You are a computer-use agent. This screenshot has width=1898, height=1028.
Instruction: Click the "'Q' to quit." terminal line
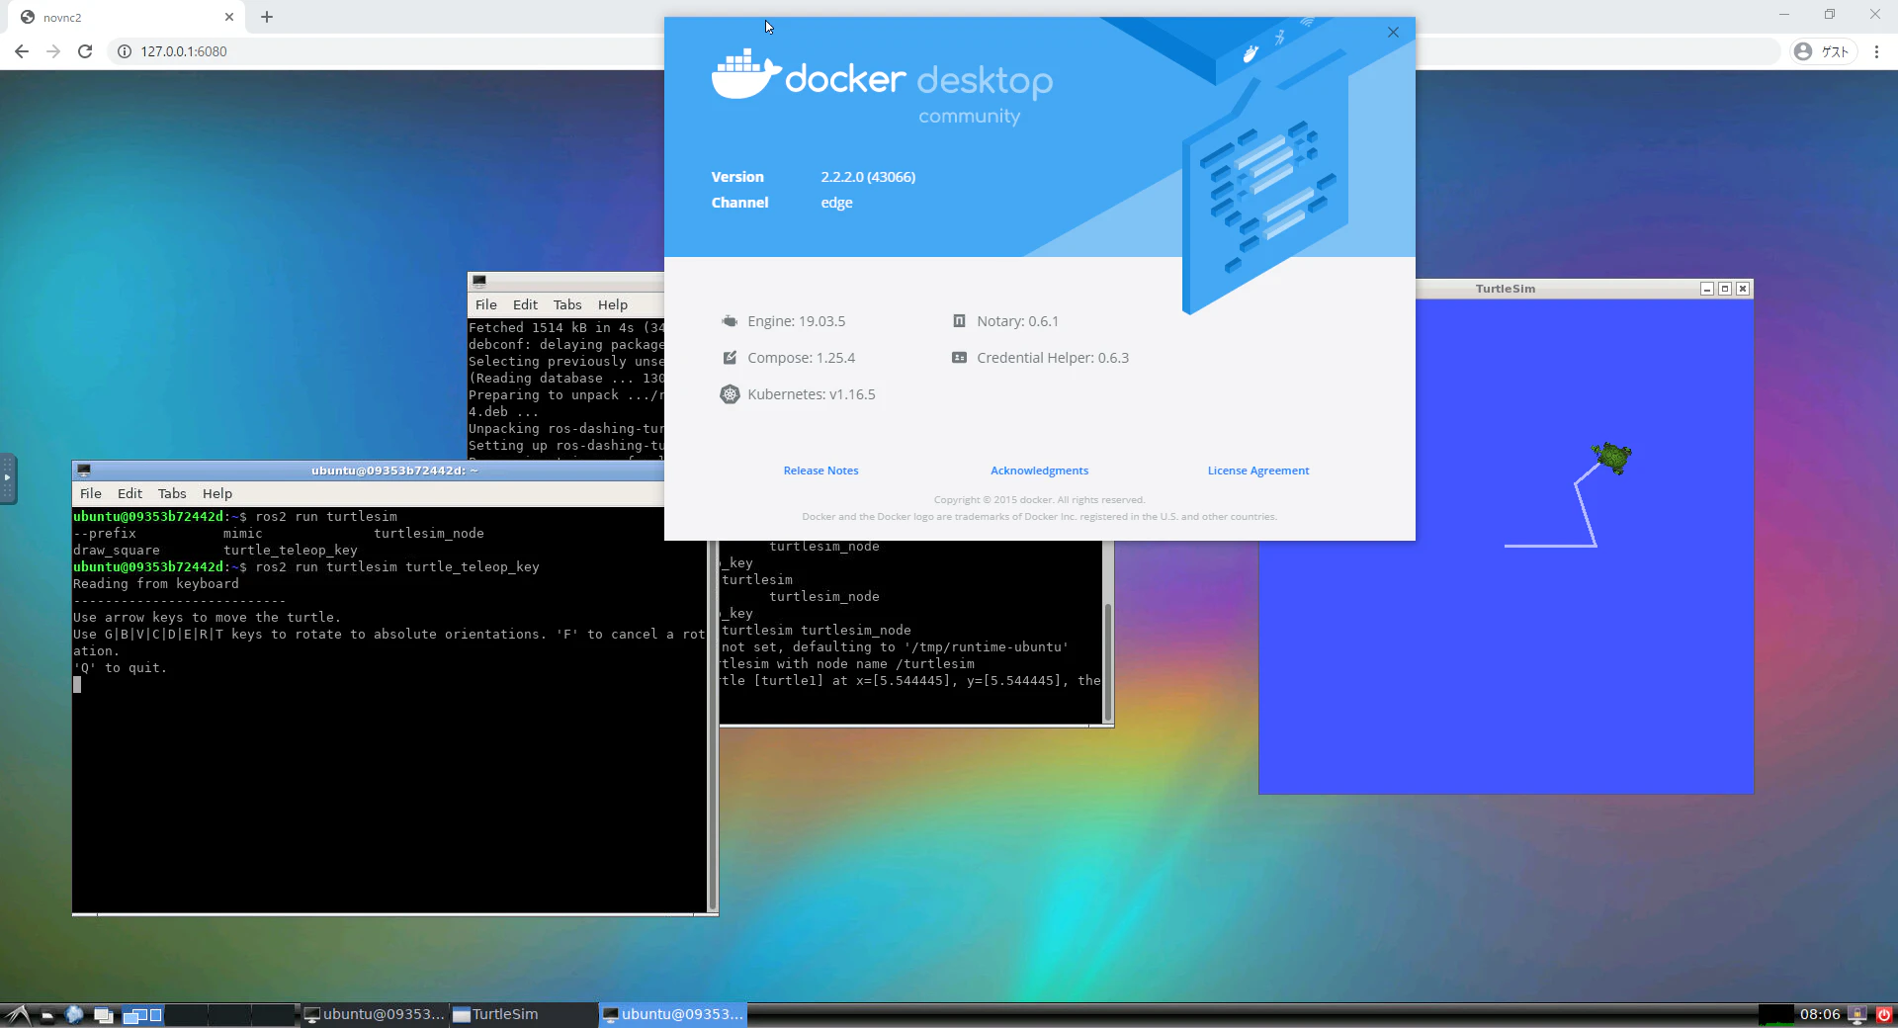[121, 668]
